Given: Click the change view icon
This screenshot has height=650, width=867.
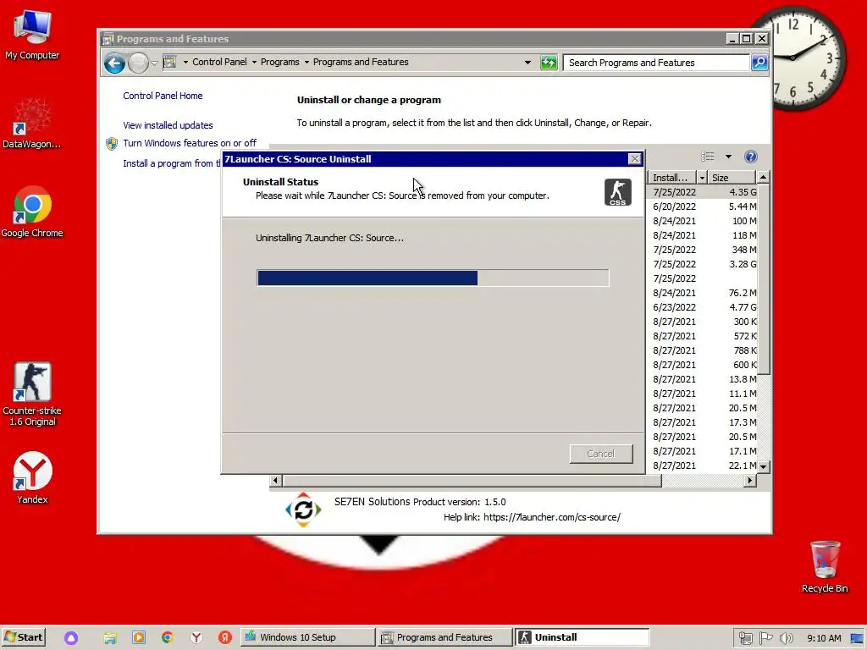Looking at the screenshot, I should [708, 157].
